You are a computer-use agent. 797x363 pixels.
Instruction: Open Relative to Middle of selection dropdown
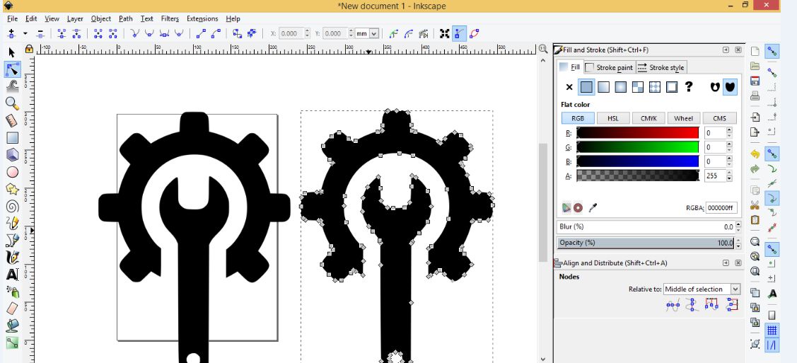[702, 289]
